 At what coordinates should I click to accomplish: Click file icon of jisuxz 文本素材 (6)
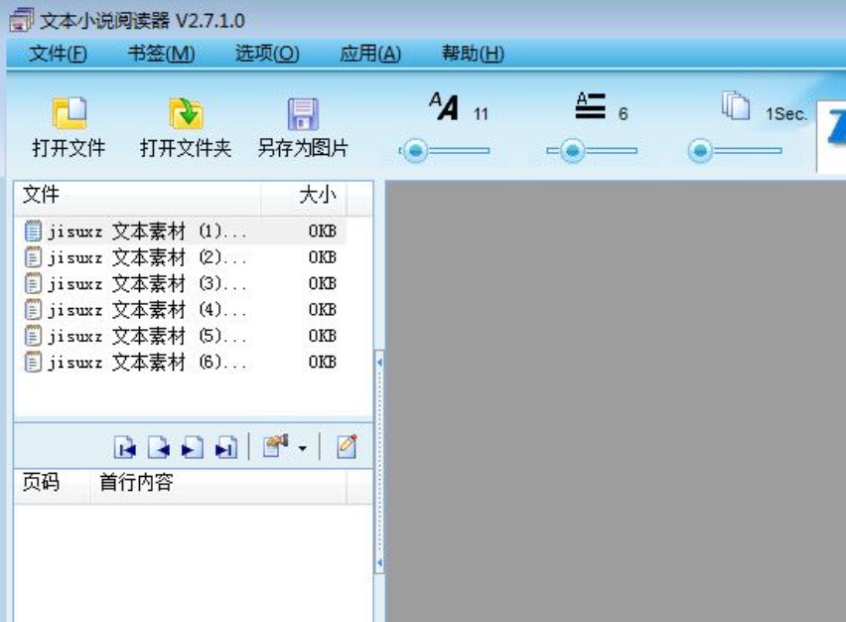33,362
